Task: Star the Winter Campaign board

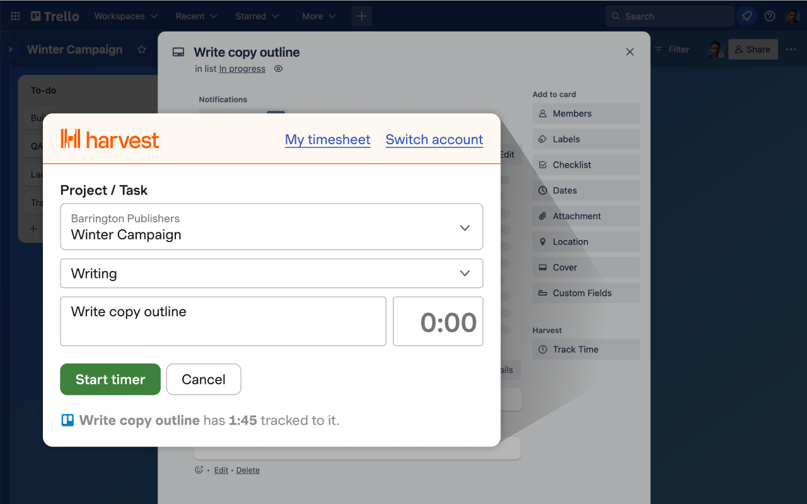Action: coord(142,50)
